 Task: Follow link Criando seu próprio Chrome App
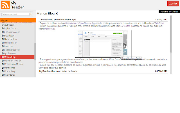pos(80,23)
